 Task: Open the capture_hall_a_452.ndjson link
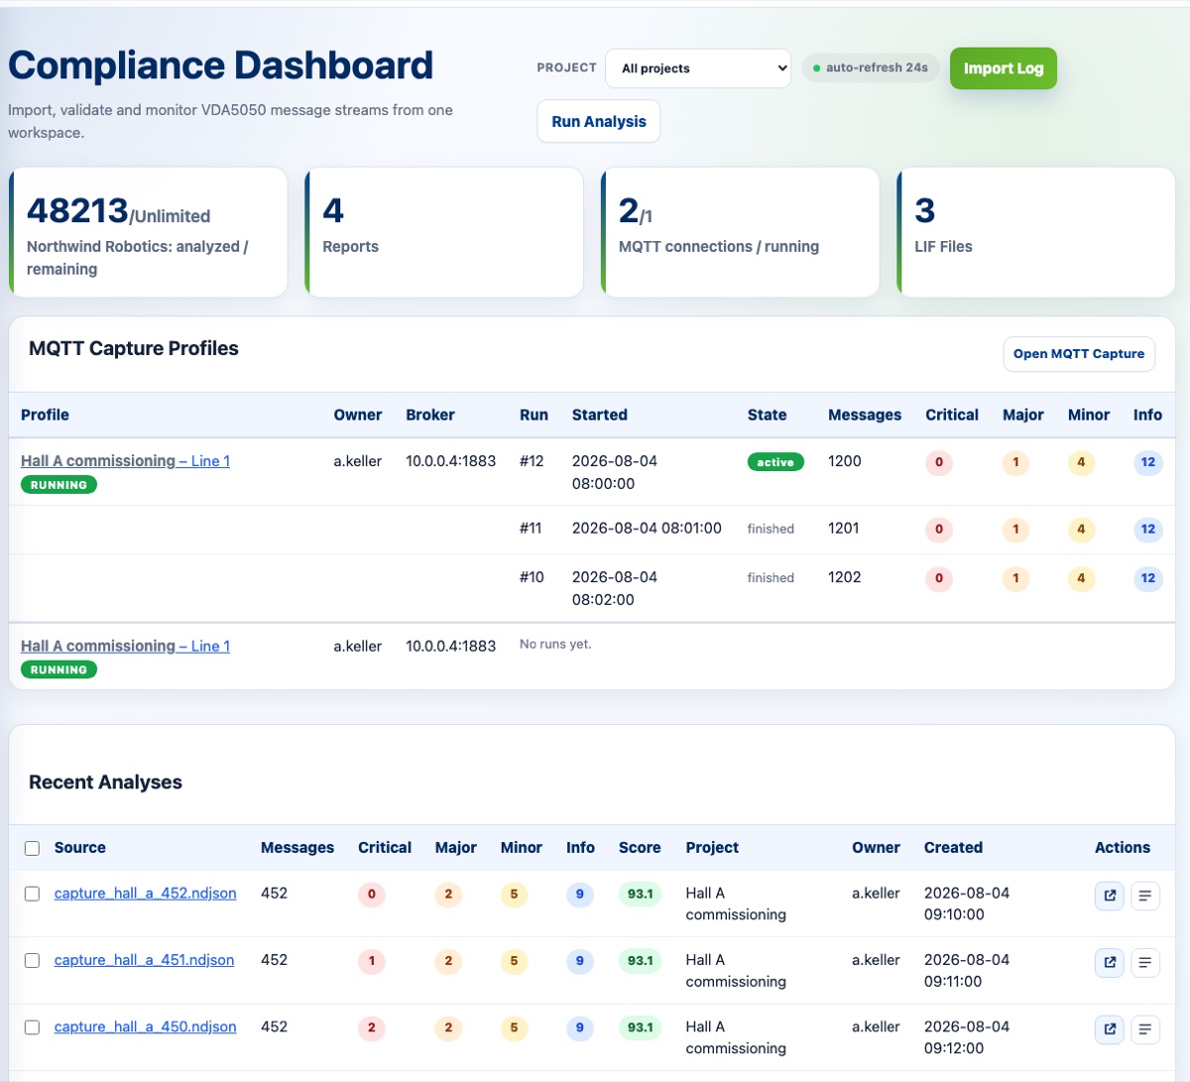[145, 894]
